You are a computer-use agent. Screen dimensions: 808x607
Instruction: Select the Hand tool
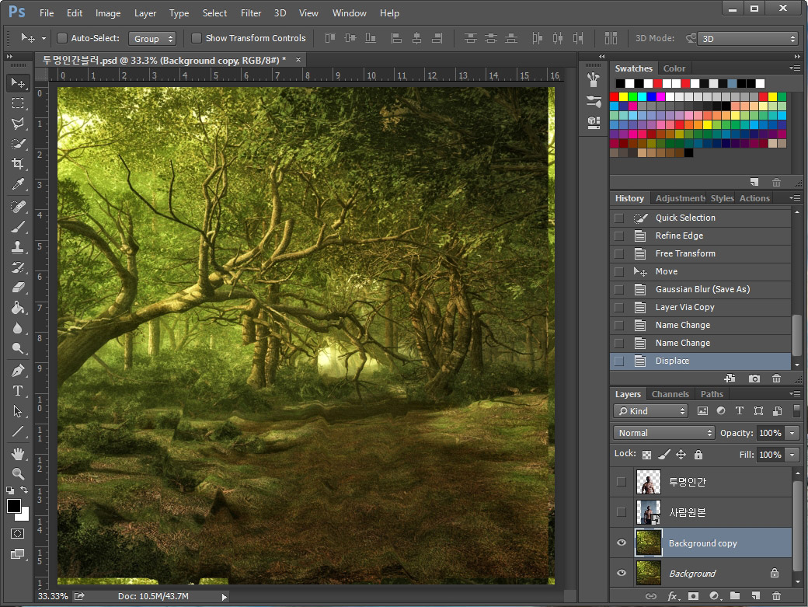click(17, 453)
